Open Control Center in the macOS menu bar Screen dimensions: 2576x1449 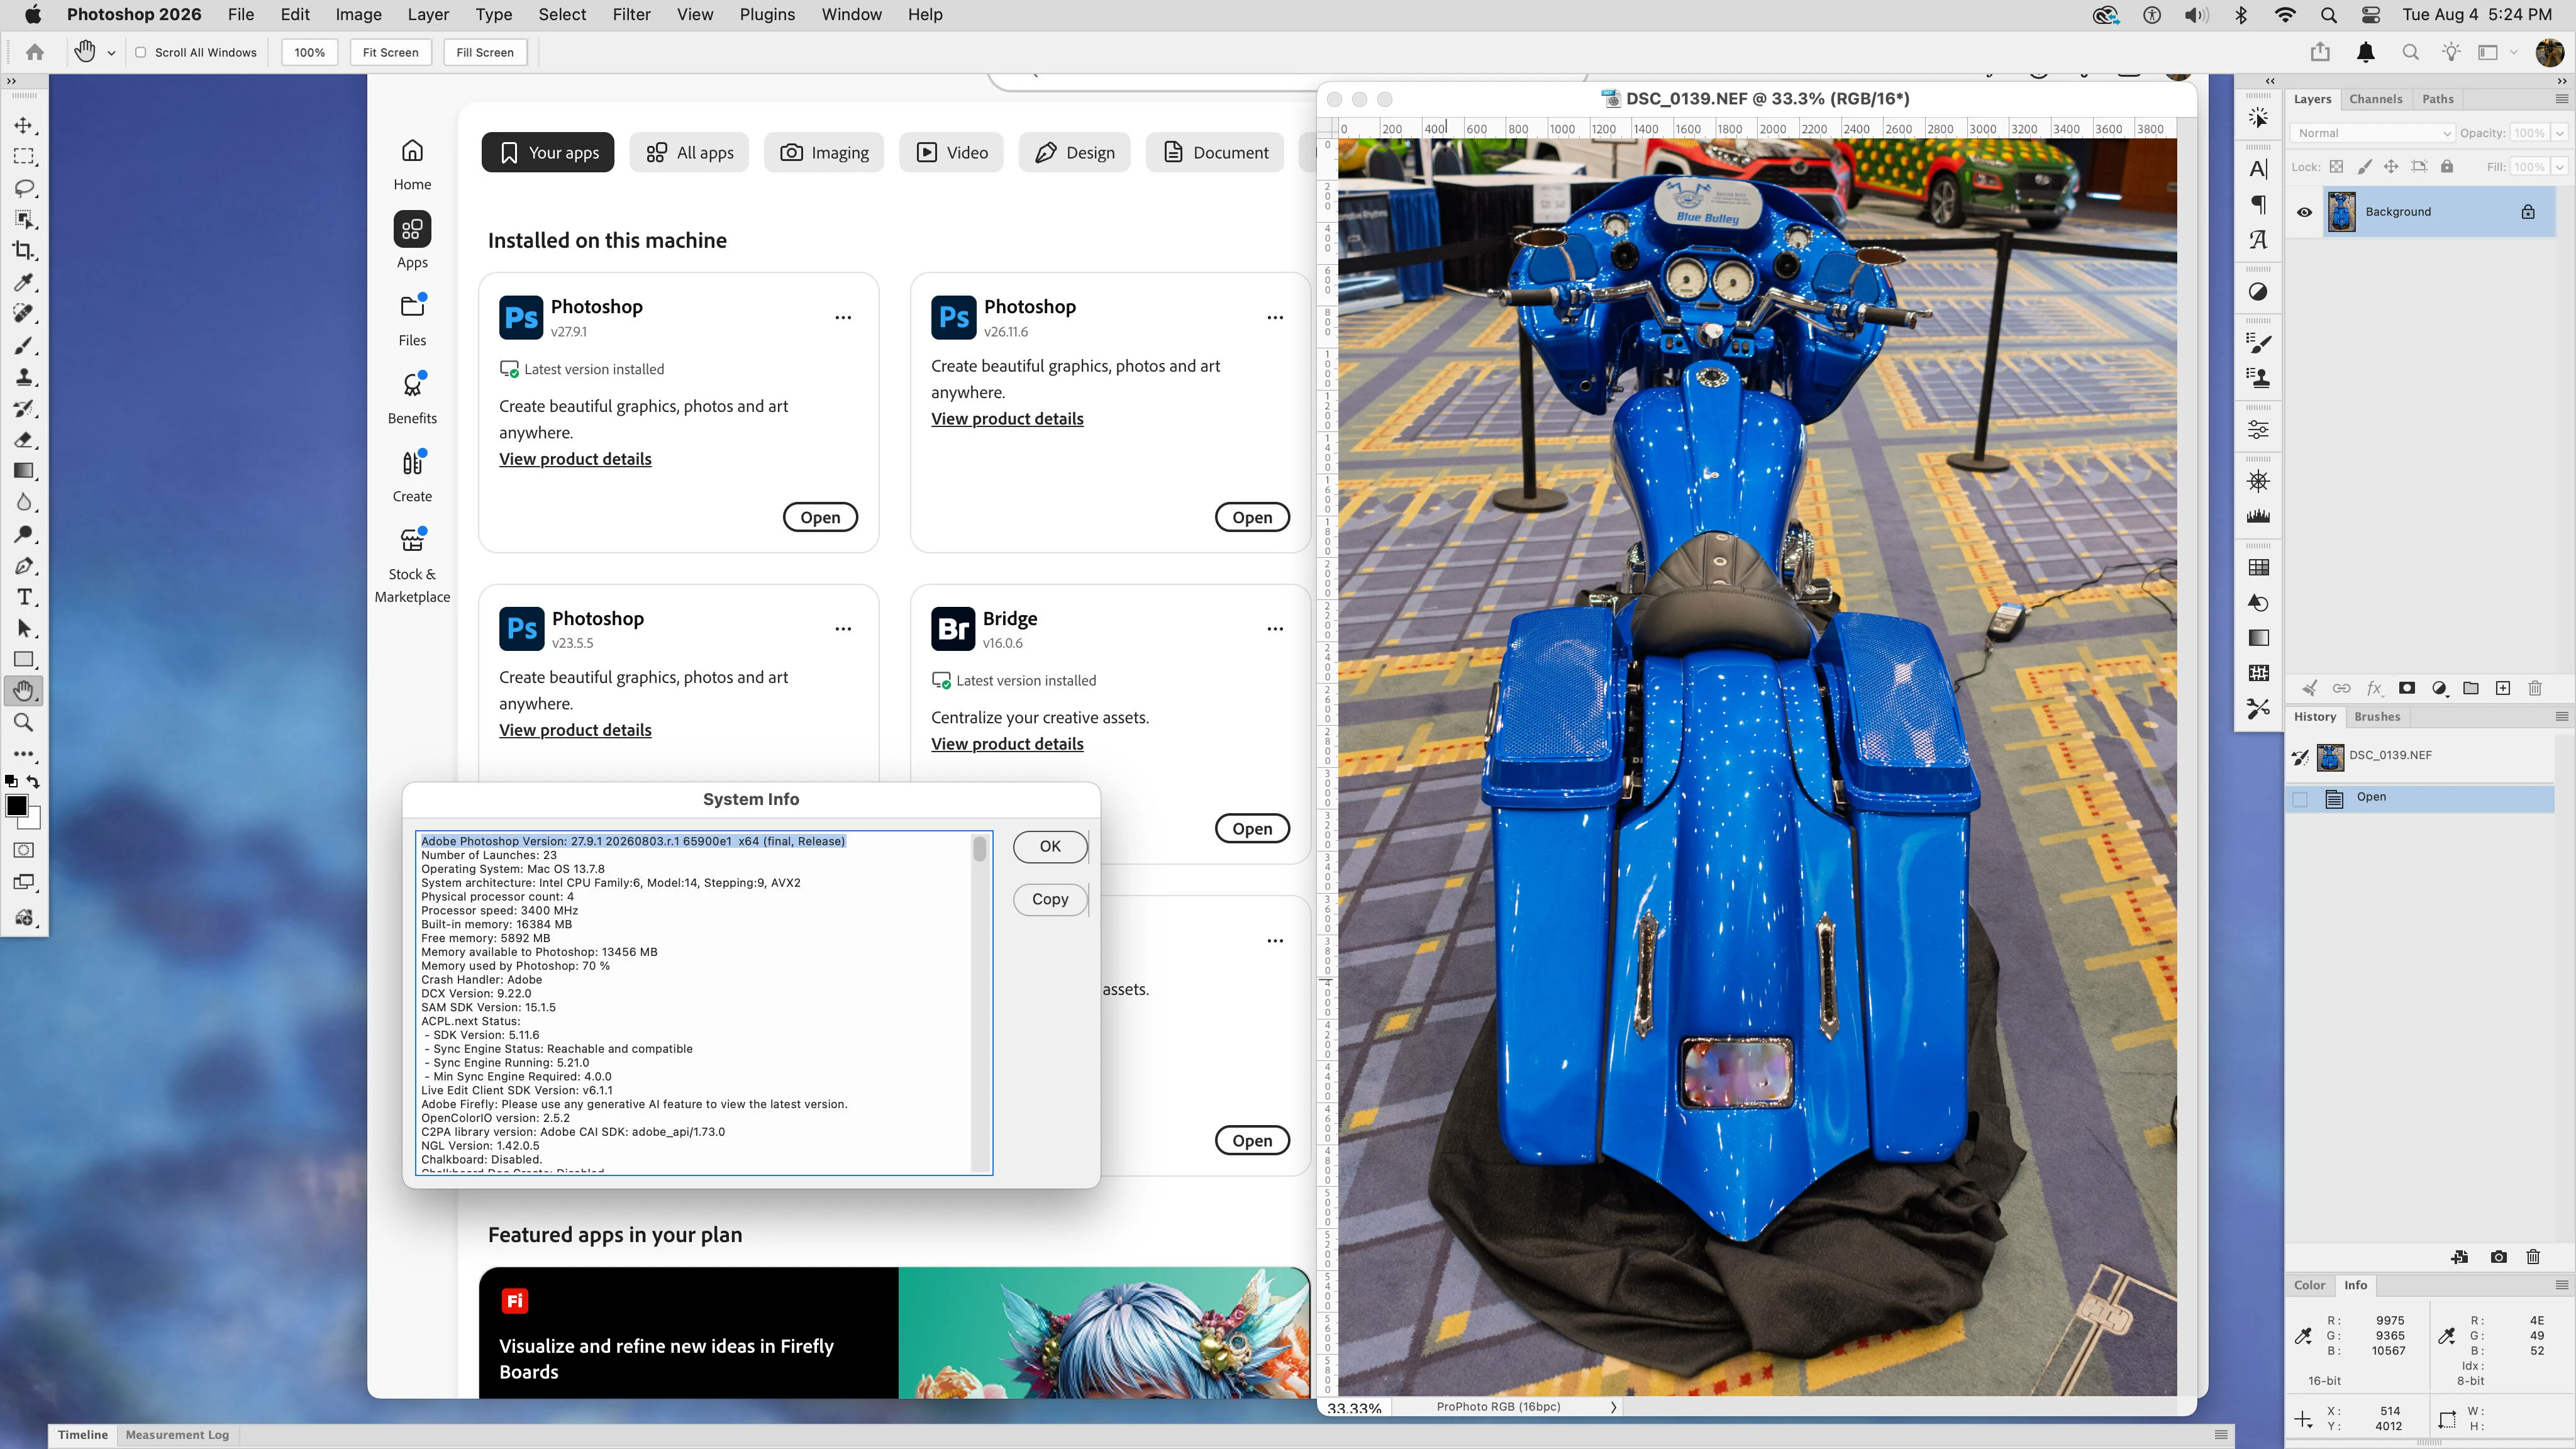(2370, 14)
